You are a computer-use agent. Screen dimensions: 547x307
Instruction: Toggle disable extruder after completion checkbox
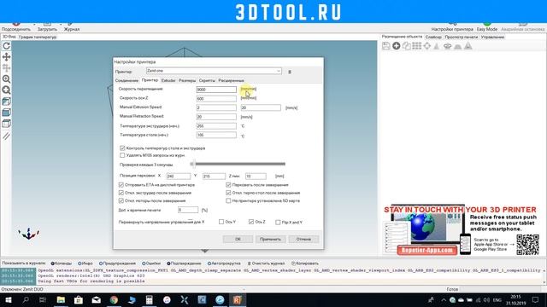coord(121,193)
